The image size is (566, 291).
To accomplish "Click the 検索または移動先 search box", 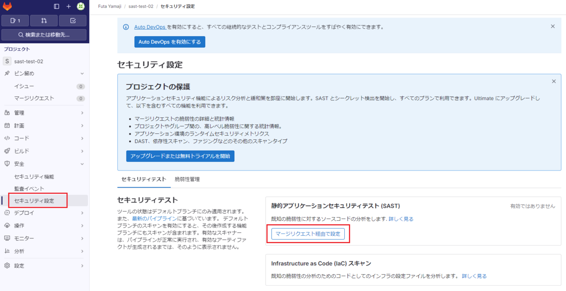I will tap(44, 35).
